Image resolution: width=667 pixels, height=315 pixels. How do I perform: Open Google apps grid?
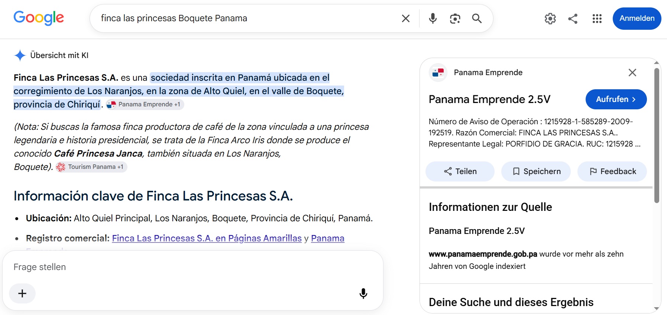(597, 18)
